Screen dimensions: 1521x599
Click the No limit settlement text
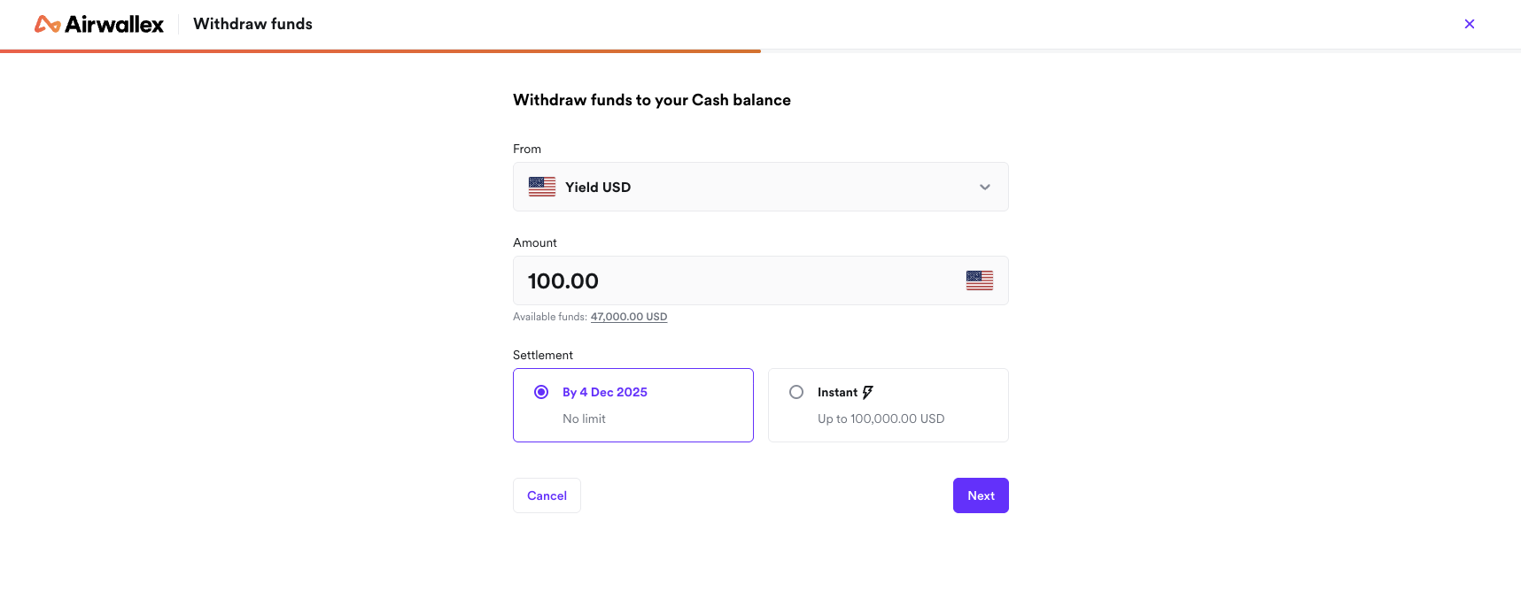pyautogui.click(x=584, y=419)
